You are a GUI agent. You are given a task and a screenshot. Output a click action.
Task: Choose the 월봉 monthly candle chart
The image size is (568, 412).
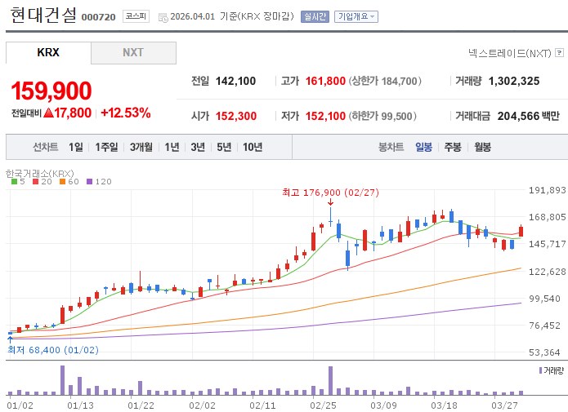pyautogui.click(x=482, y=147)
